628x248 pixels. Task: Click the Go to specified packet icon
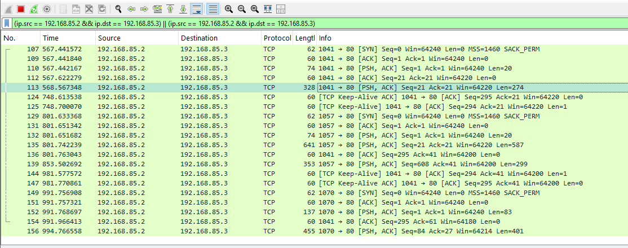157,9
